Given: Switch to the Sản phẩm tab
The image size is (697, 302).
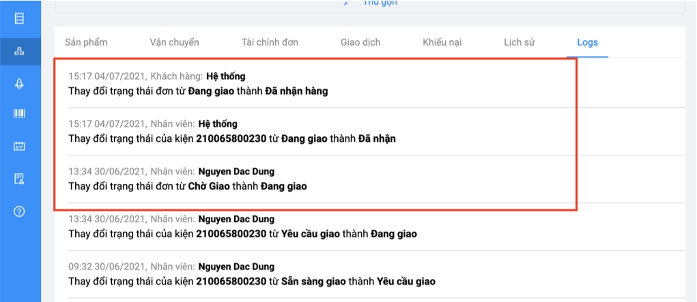Looking at the screenshot, I should click(86, 42).
